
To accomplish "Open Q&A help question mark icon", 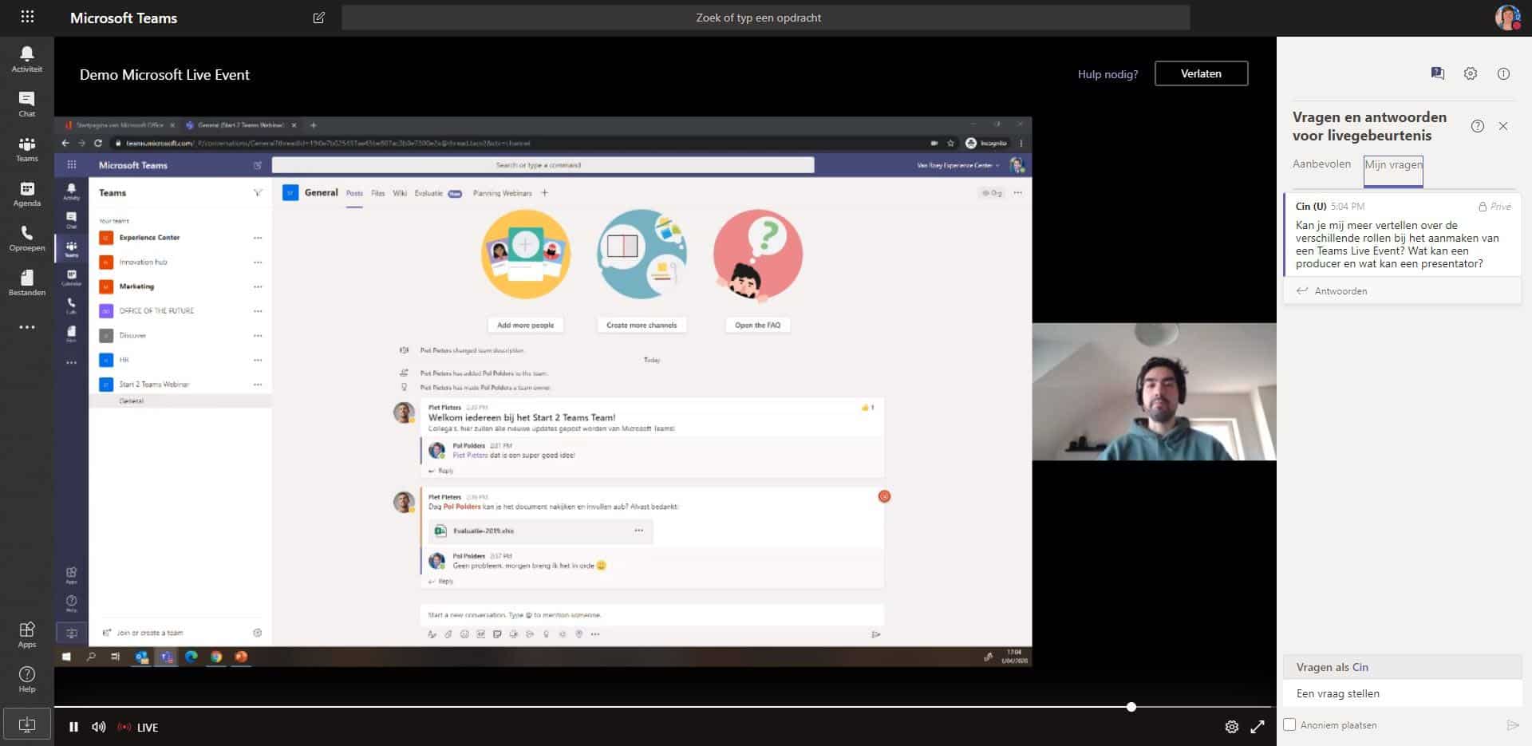I will click(1478, 126).
